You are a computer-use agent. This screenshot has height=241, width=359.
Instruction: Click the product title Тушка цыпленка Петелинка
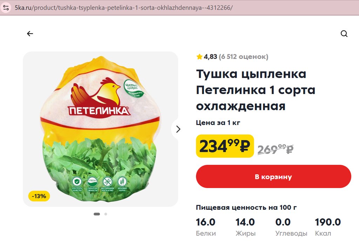coord(256,90)
